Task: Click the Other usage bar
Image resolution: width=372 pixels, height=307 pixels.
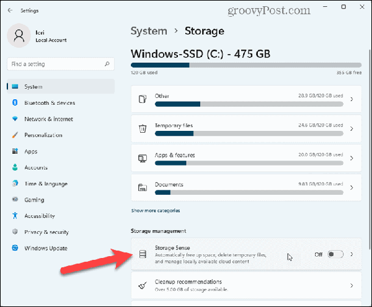Action: [249, 104]
